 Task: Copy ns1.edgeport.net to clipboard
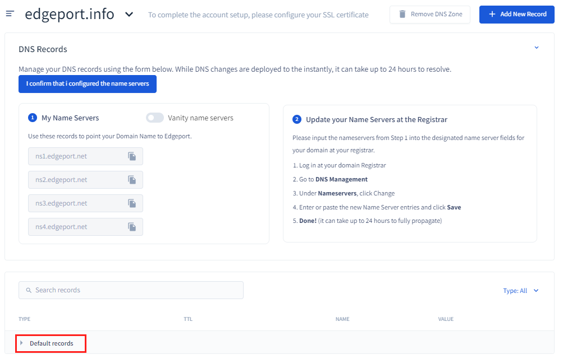[132, 156]
